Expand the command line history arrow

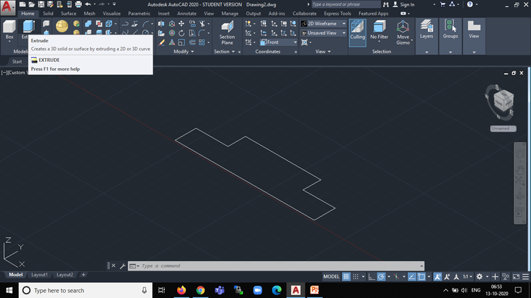point(421,266)
